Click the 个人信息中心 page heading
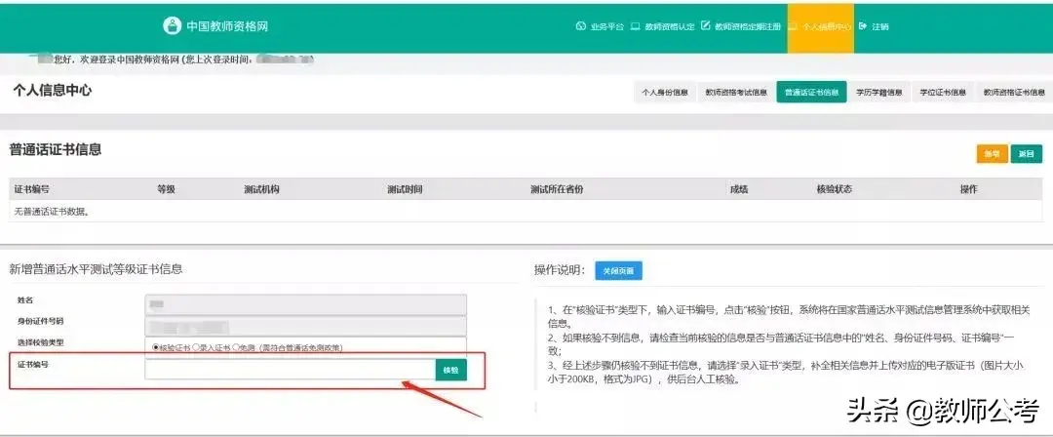This screenshot has height=437, width=1053. (x=52, y=91)
